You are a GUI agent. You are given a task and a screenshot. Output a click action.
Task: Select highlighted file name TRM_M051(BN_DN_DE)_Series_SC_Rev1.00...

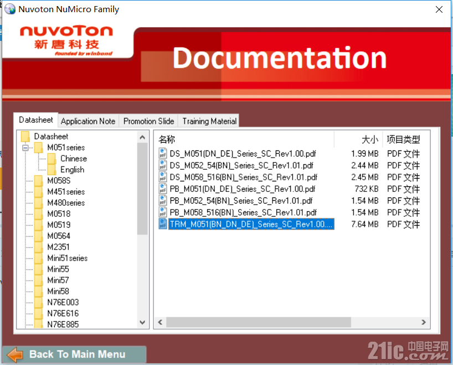click(x=251, y=224)
